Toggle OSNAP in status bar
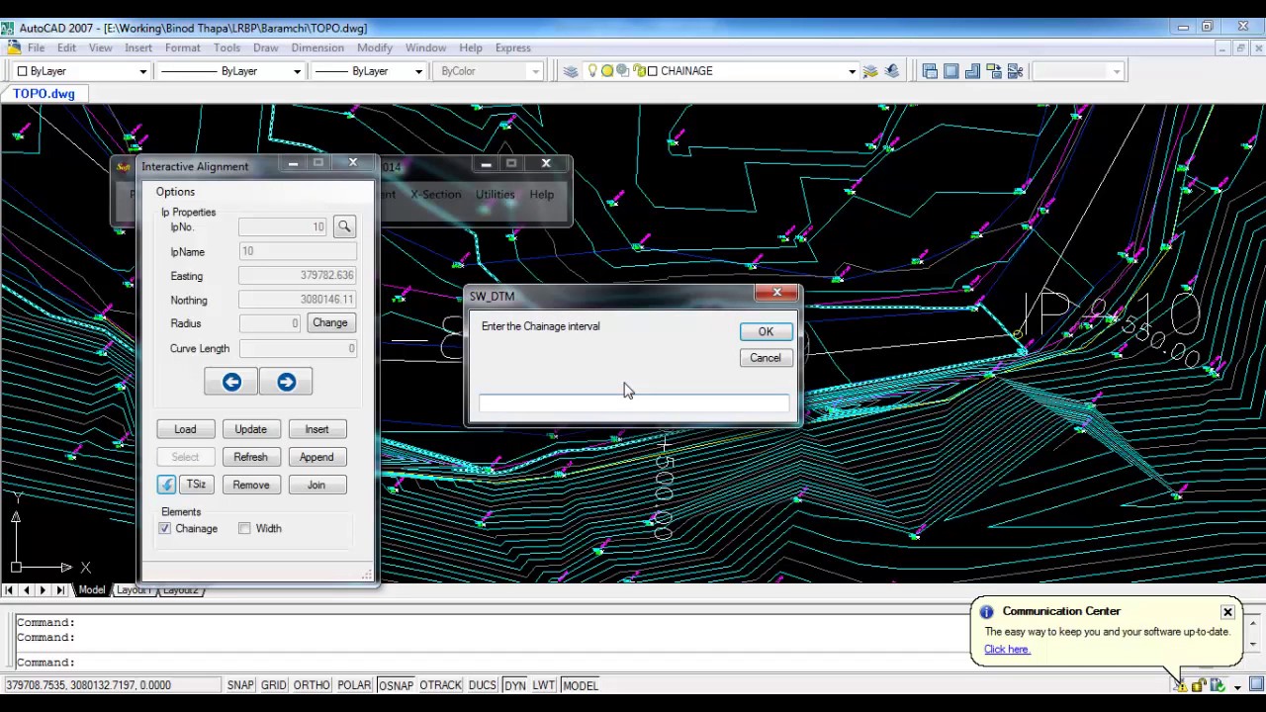This screenshot has width=1266, height=712. (396, 685)
